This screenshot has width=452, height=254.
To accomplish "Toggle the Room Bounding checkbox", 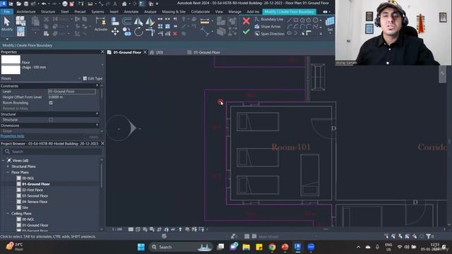I will click(x=51, y=103).
